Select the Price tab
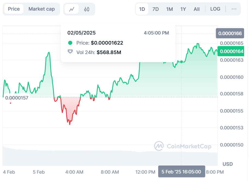Screen dimensions: 249x181 [x=14, y=9]
